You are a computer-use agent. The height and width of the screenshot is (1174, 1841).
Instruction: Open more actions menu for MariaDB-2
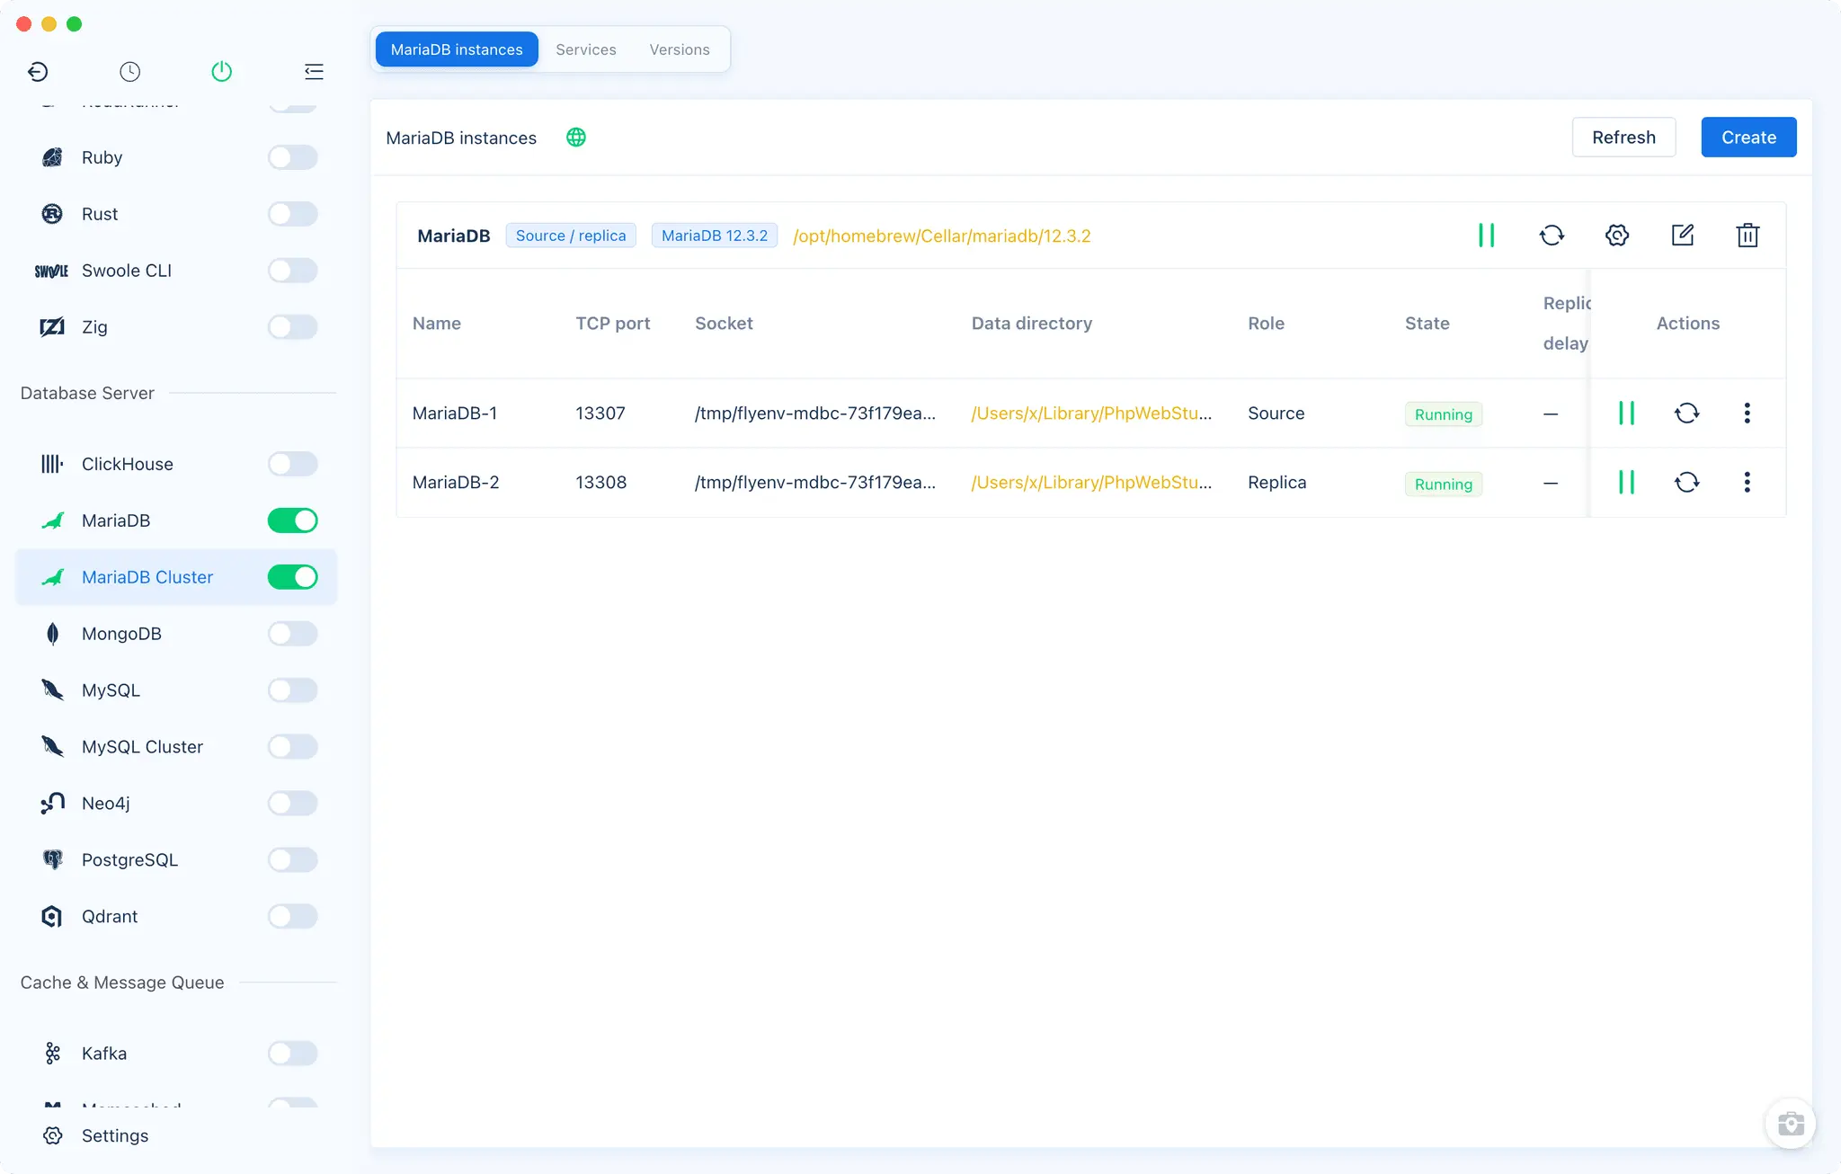(x=1748, y=483)
